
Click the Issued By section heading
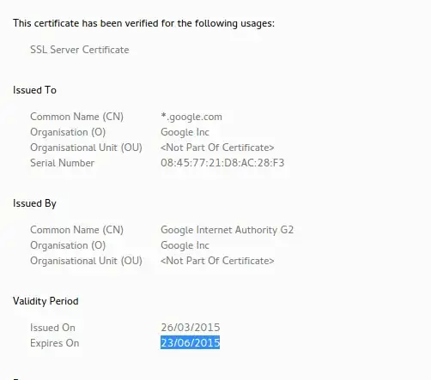tap(34, 203)
